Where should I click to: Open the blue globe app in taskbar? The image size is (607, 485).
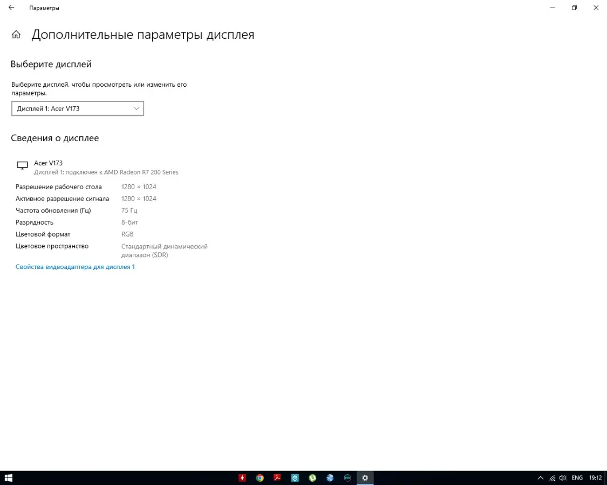pos(330,478)
